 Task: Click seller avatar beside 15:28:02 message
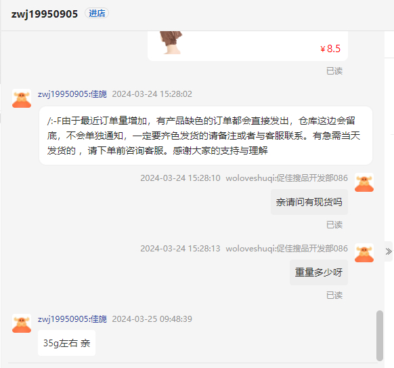click(22, 98)
